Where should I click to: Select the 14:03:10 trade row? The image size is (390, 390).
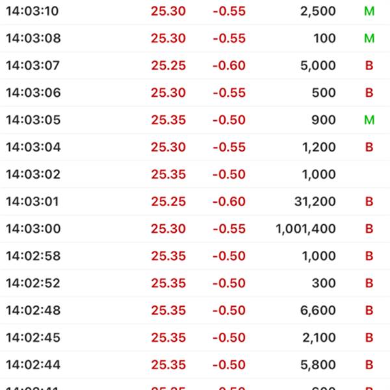pyautogui.click(x=195, y=11)
